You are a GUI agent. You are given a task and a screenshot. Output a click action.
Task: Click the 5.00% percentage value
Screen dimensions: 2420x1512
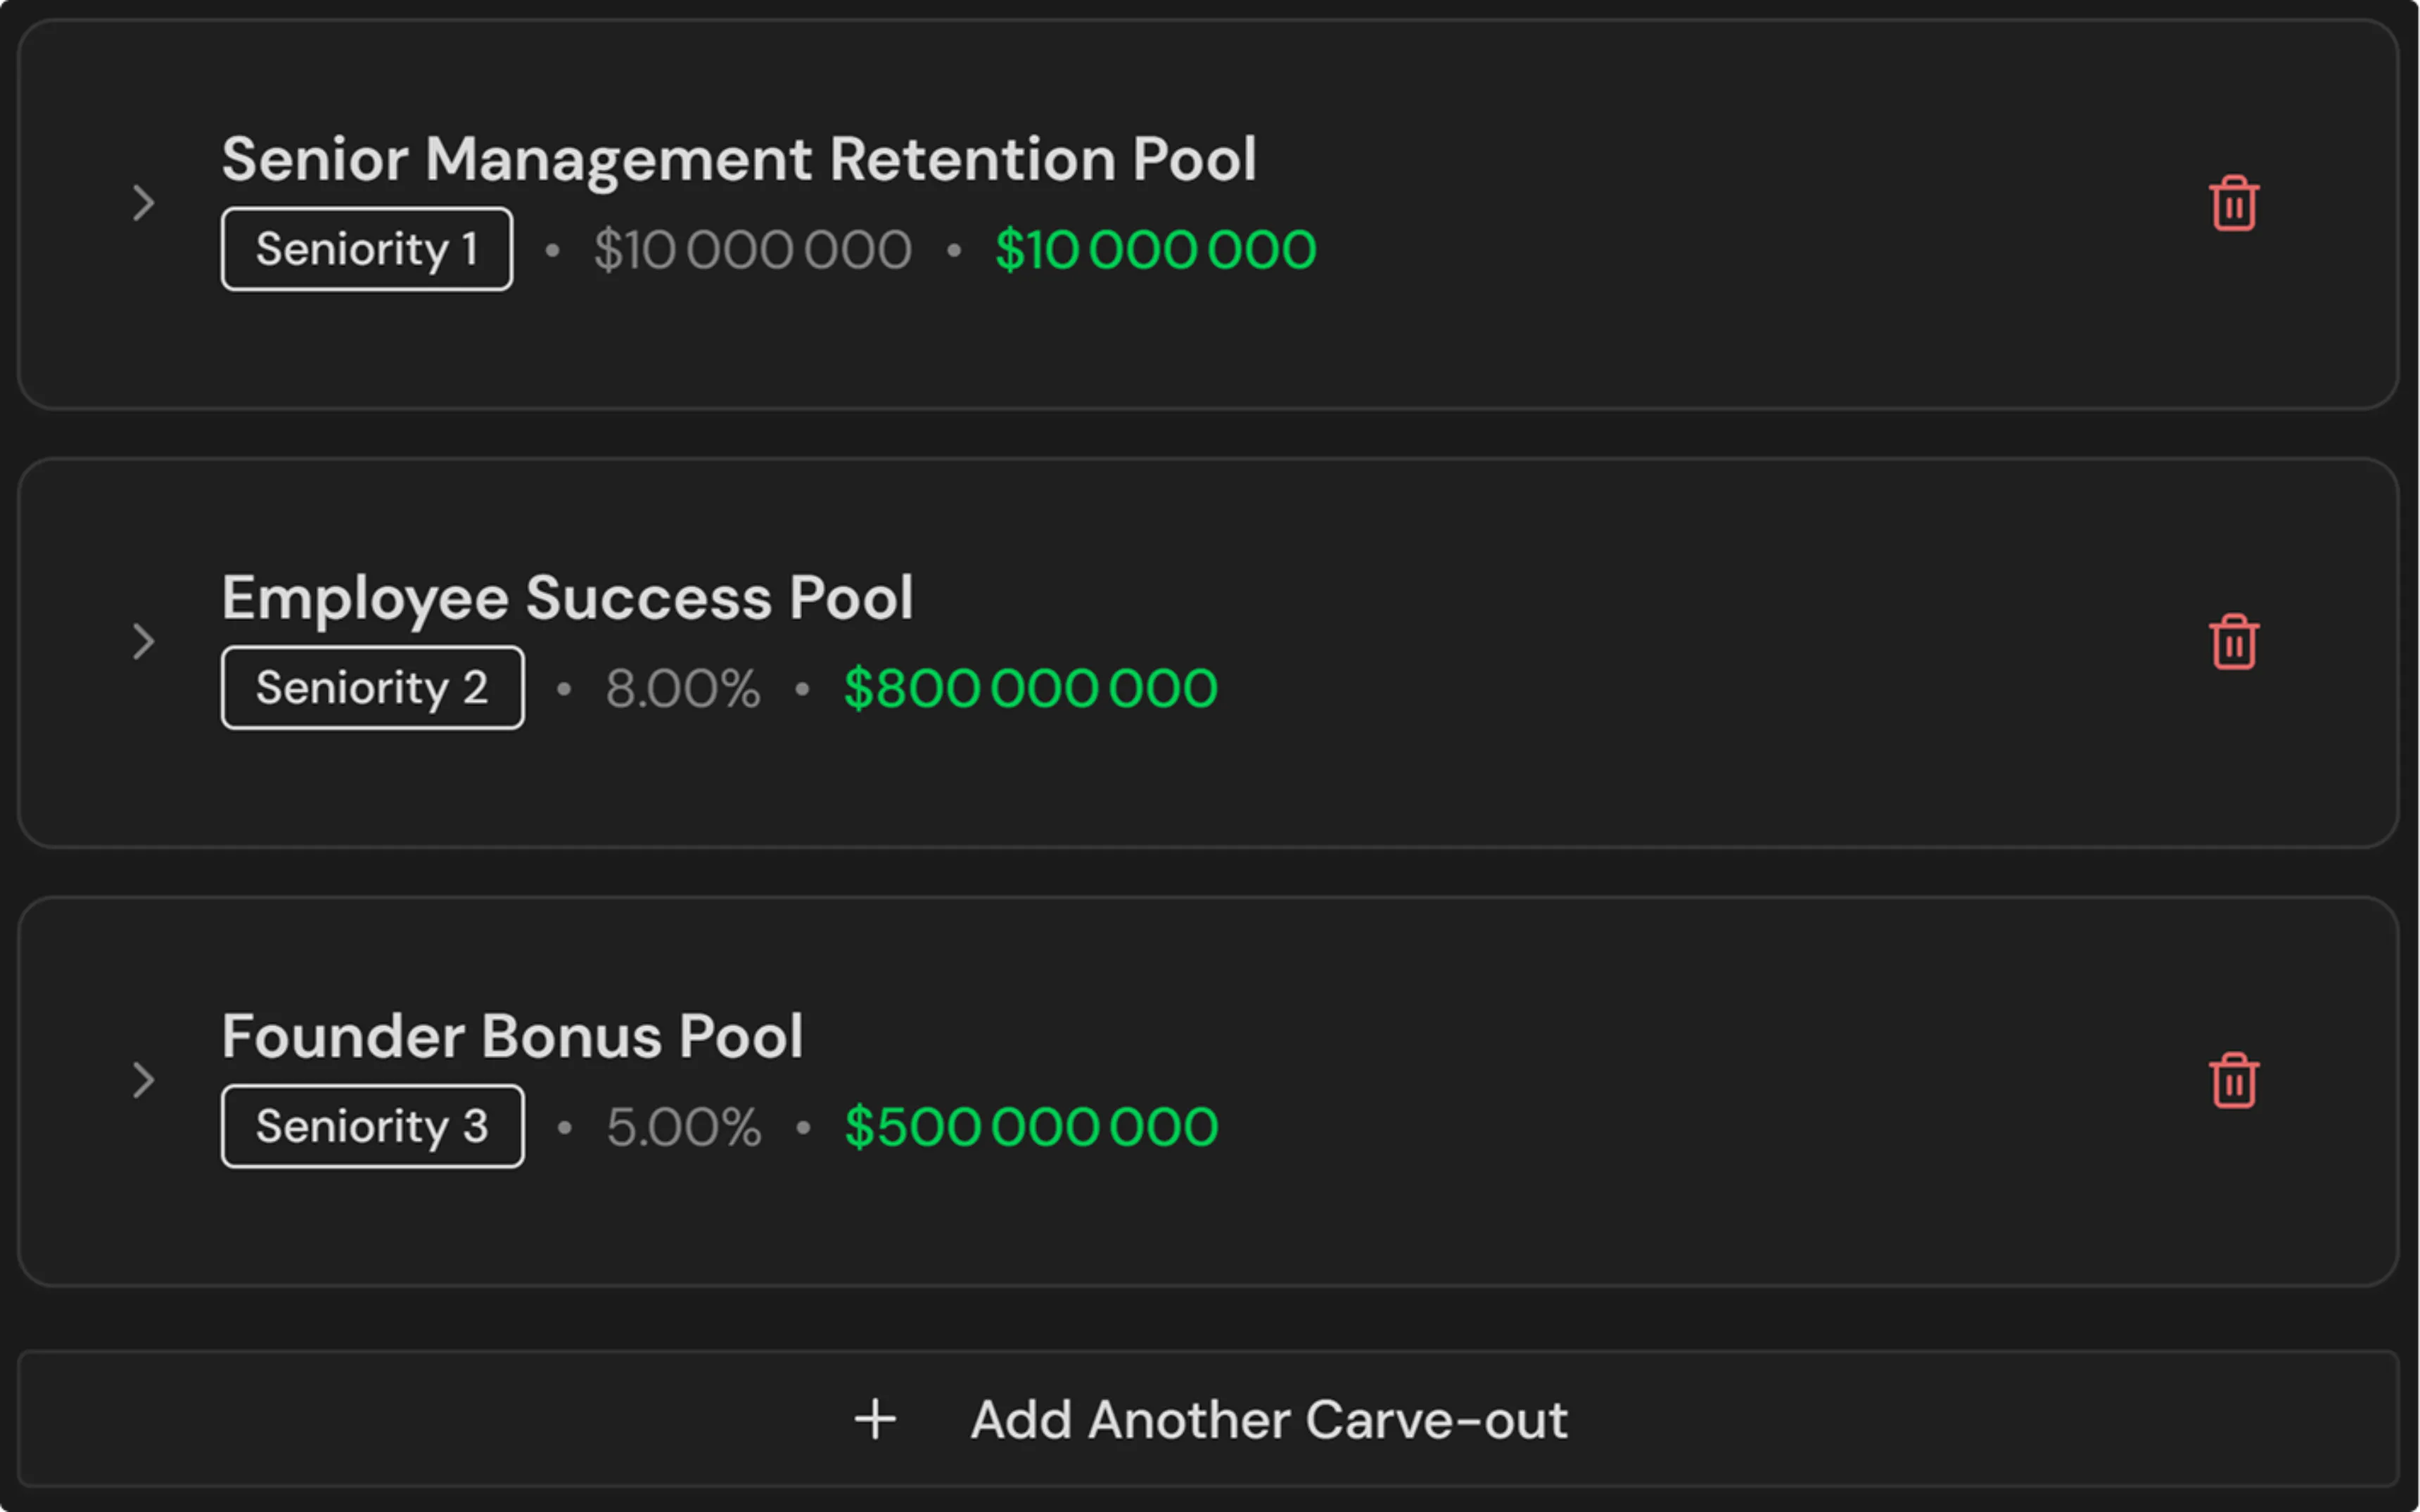[684, 1127]
